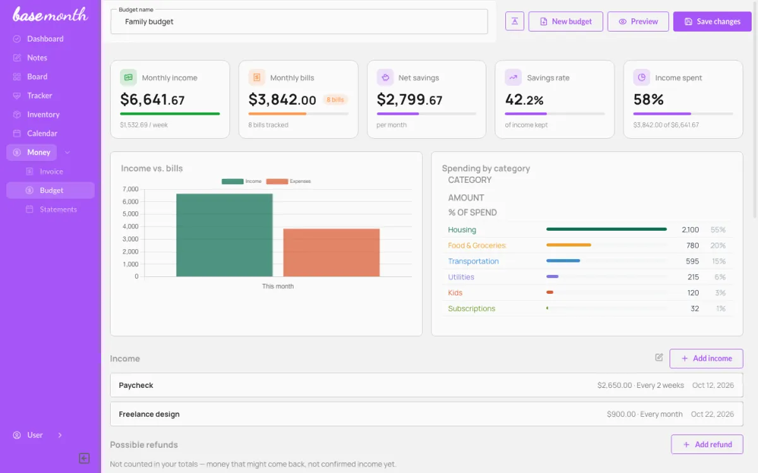Click the Possible refunds heading

[x=144, y=445]
